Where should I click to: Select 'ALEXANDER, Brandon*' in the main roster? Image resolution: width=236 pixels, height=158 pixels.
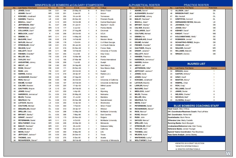[x=28, y=77]
